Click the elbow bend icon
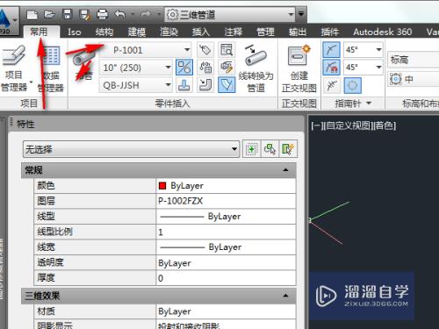The width and height of the screenshot is (439, 329). [205, 85]
